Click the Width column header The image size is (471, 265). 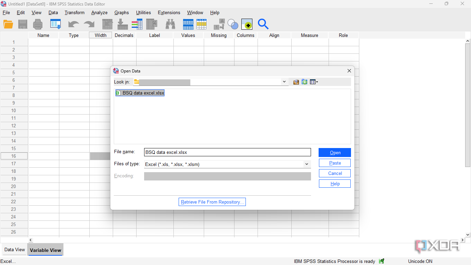(101, 35)
